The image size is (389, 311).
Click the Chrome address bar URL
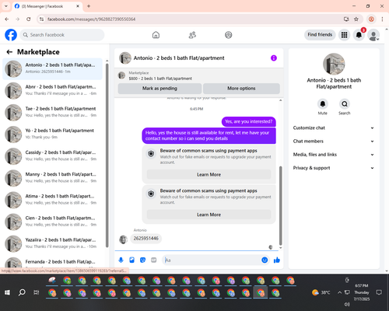(x=91, y=19)
